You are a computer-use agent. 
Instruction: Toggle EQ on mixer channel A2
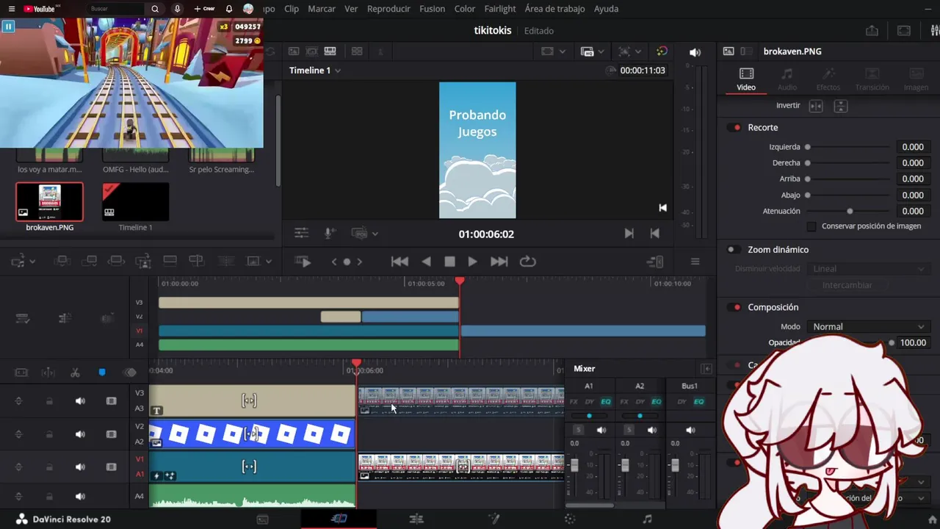point(656,402)
